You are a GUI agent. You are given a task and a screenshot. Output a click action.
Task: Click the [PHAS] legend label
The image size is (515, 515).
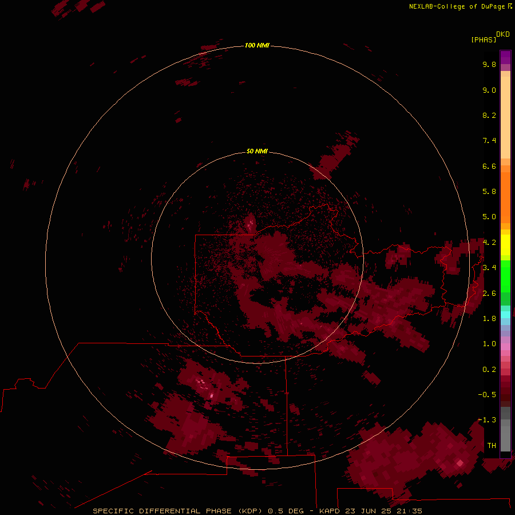[x=484, y=39]
